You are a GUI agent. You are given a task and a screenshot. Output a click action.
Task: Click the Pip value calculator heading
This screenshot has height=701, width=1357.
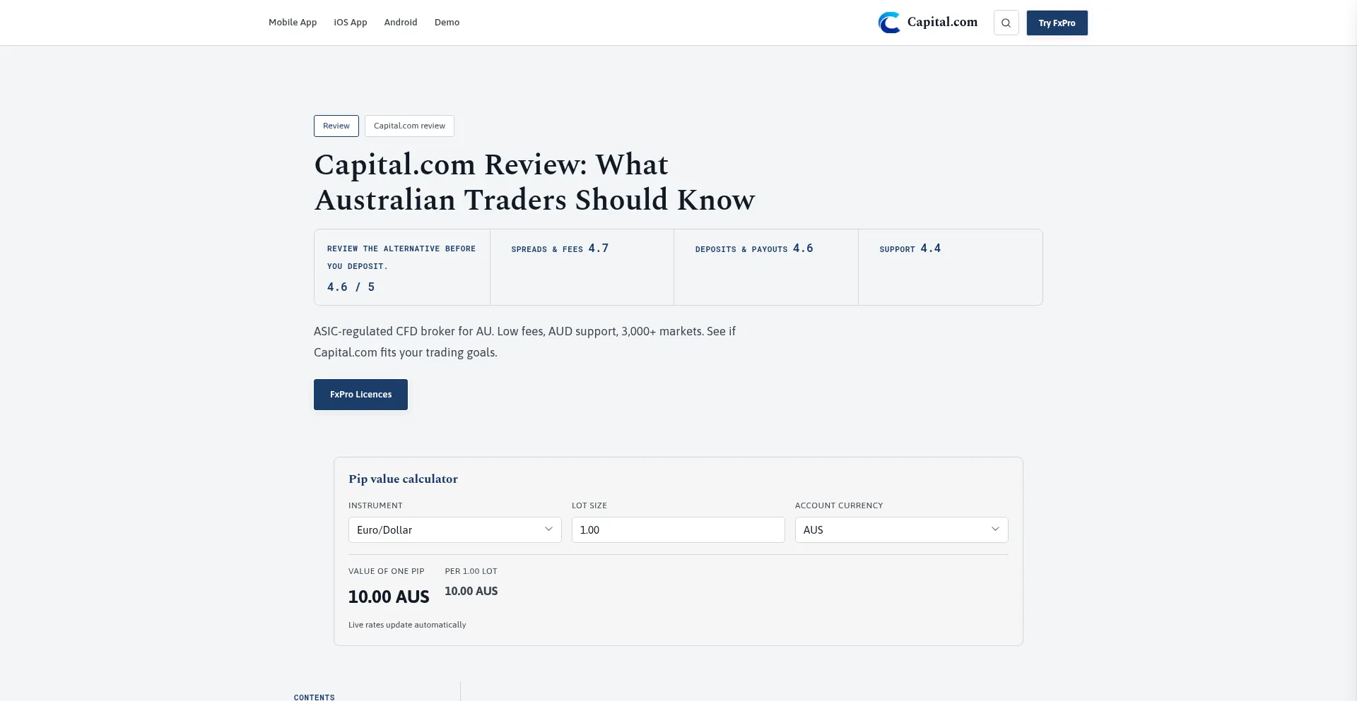click(x=403, y=479)
